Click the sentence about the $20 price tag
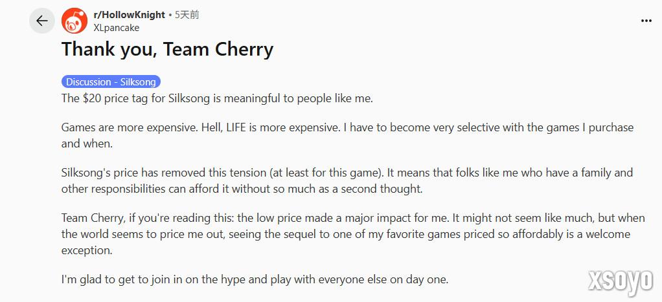Image resolution: width=662 pixels, height=302 pixels. [x=217, y=98]
